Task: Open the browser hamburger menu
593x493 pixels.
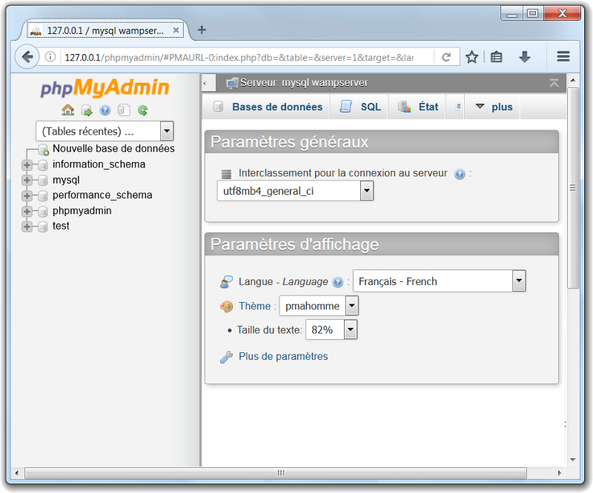Action: click(x=563, y=57)
